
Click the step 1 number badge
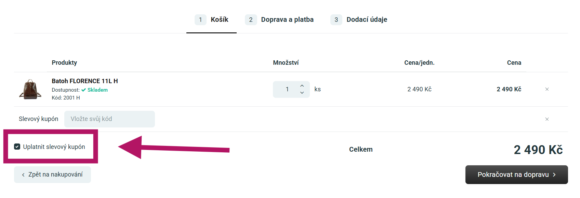coord(200,20)
